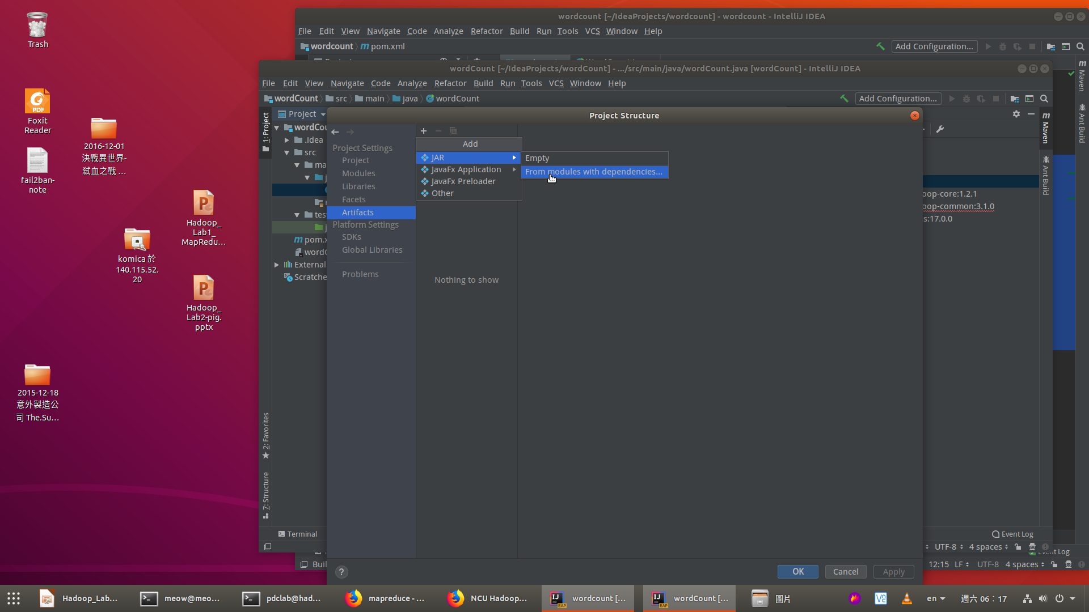The width and height of the screenshot is (1089, 612).
Task: Click the back arrow in Project Structure
Action: point(335,132)
